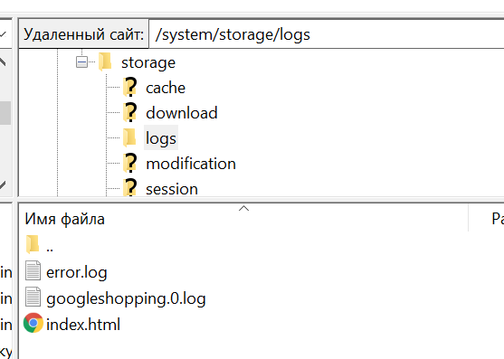Select googleshopping.0.log file icon
Viewport: 504px width, 359px height.
pyautogui.click(x=33, y=297)
